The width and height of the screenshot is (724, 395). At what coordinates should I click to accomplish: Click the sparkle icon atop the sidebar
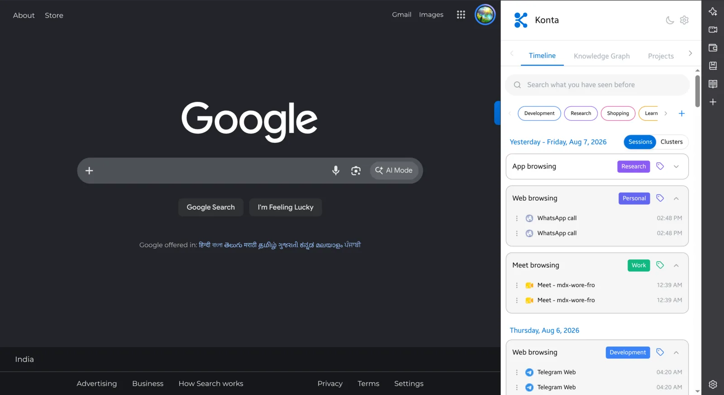(x=713, y=11)
